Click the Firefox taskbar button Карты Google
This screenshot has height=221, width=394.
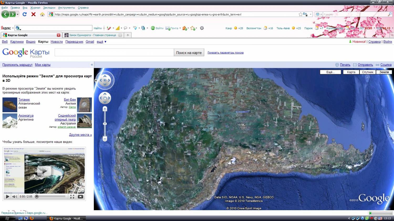(66, 218)
